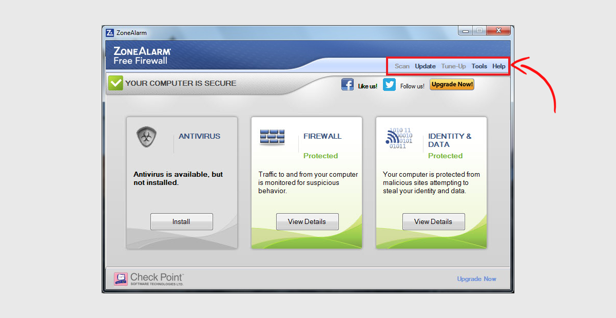Click the FIREWALL heading
This screenshot has height=318, width=616.
pyautogui.click(x=322, y=136)
